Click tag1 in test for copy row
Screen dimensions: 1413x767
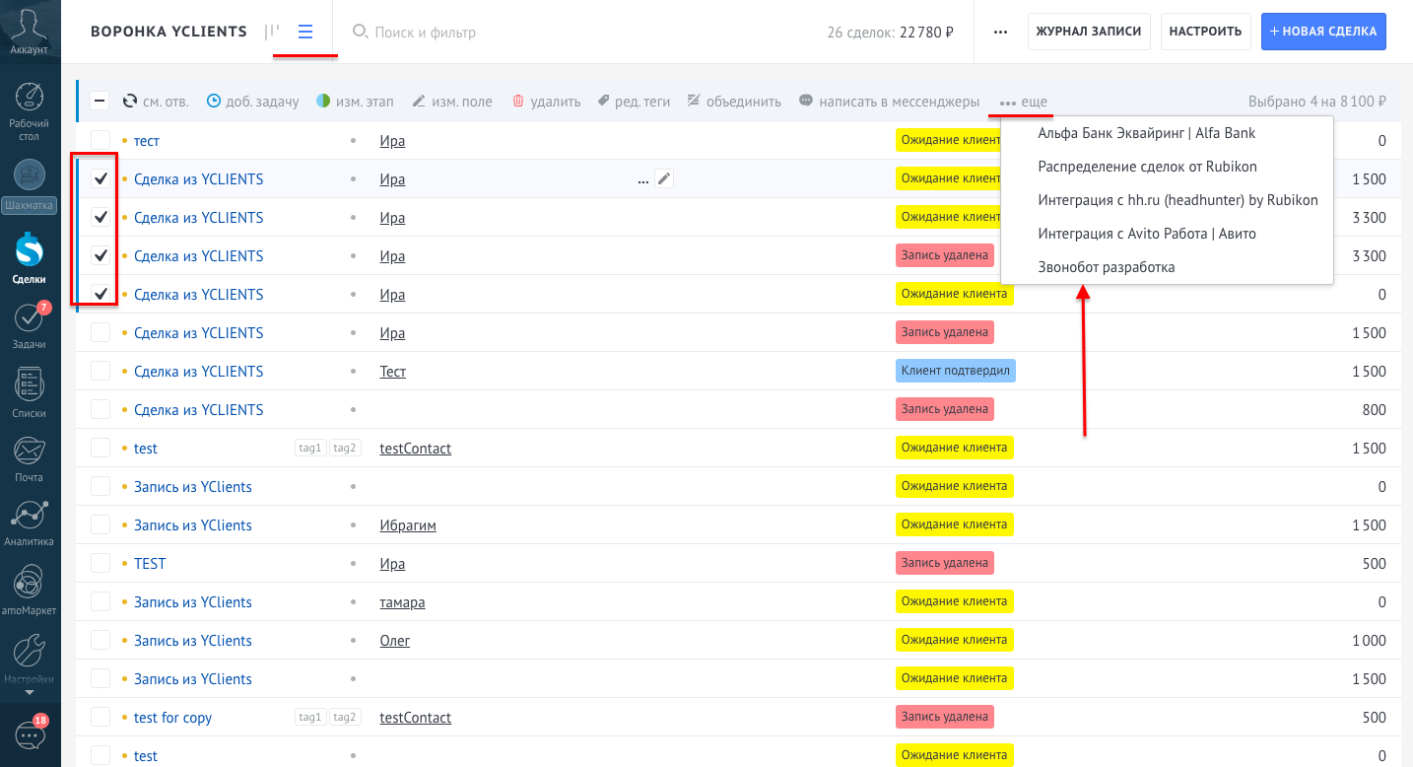pos(310,718)
